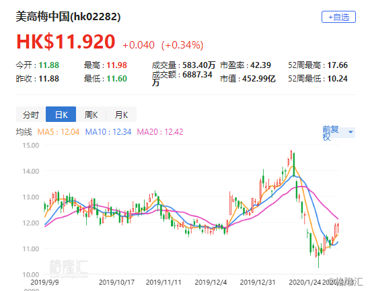Click the tallest green candle near the 14.00 peak

pos(293,164)
